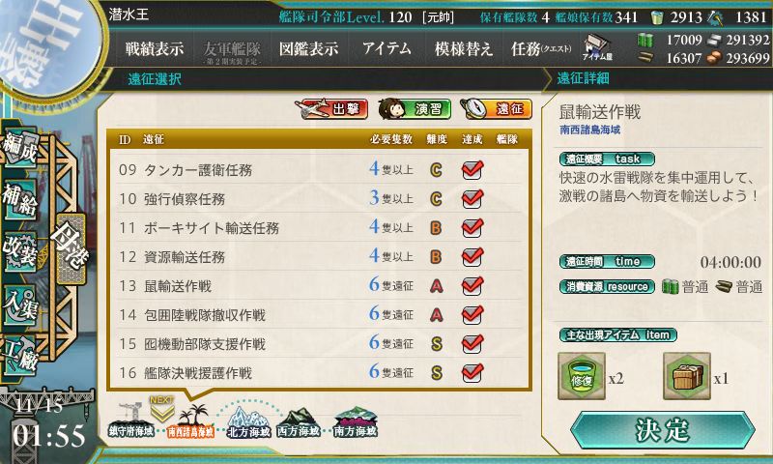The image size is (773, 464).
Task: Open the 任務 quest menu
Action: point(541,48)
